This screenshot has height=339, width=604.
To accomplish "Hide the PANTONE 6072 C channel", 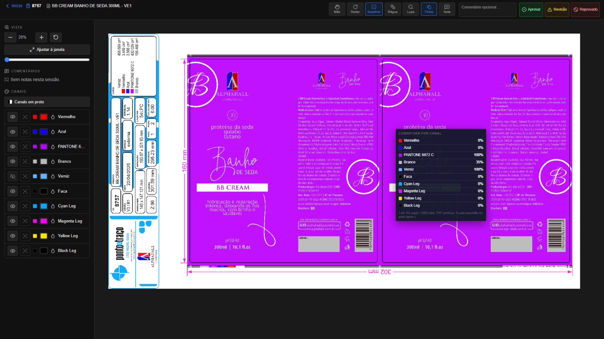I will [13, 147].
